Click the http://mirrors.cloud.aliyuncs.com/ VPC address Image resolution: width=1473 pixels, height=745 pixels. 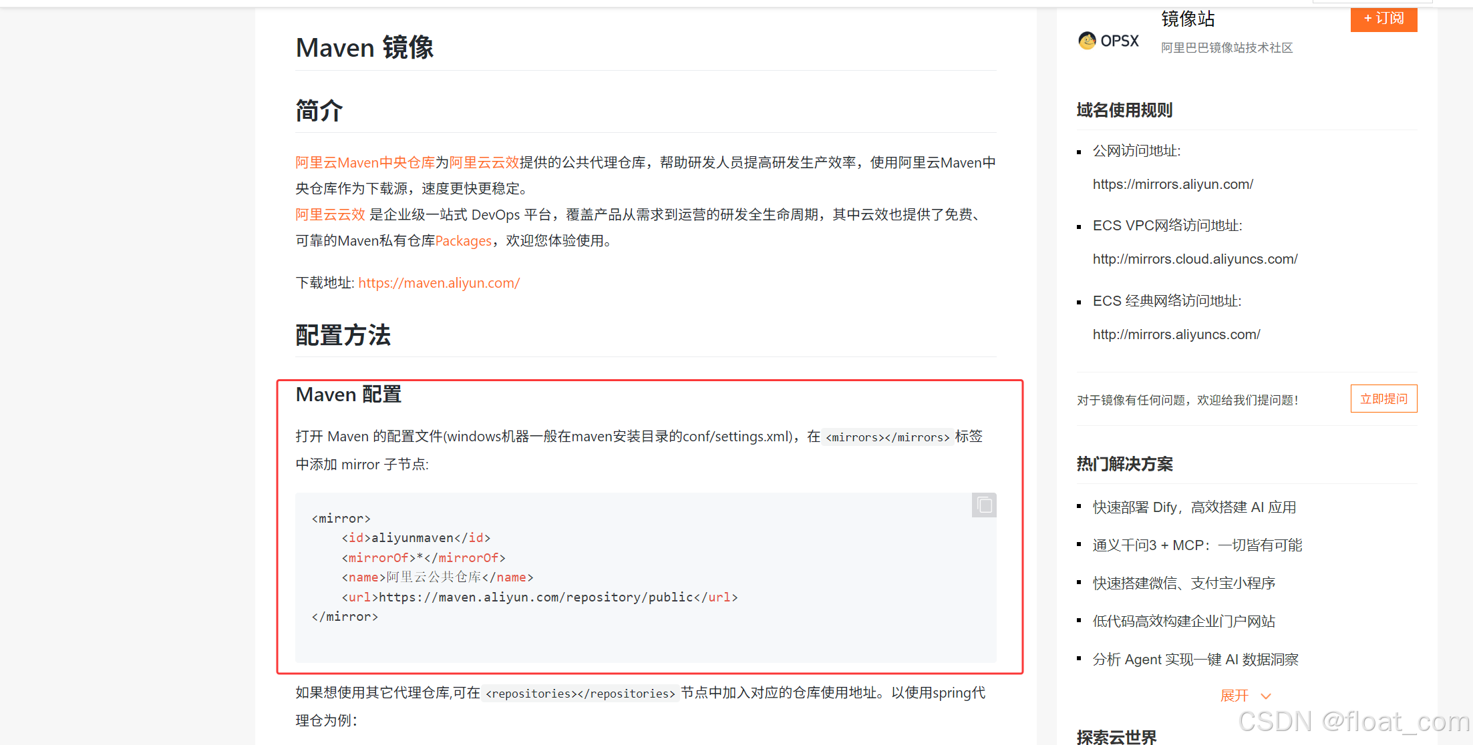point(1194,259)
